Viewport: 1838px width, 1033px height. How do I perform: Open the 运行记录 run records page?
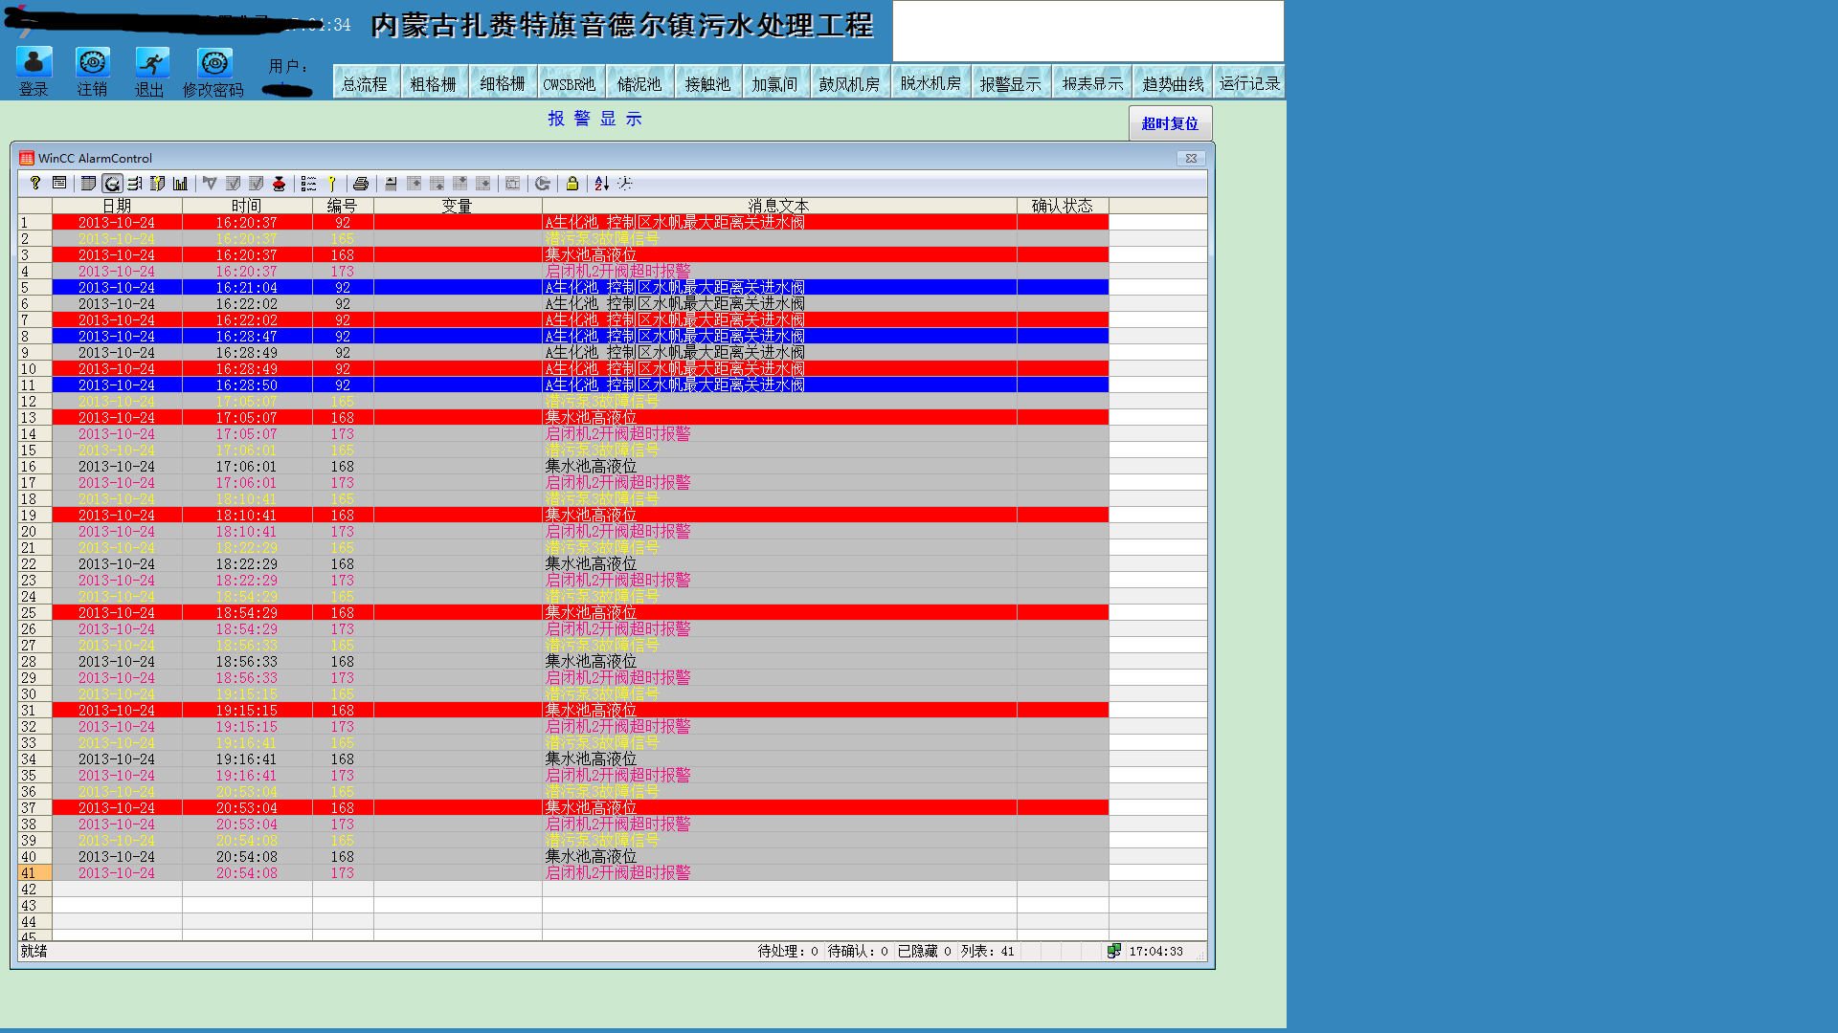tap(1249, 84)
